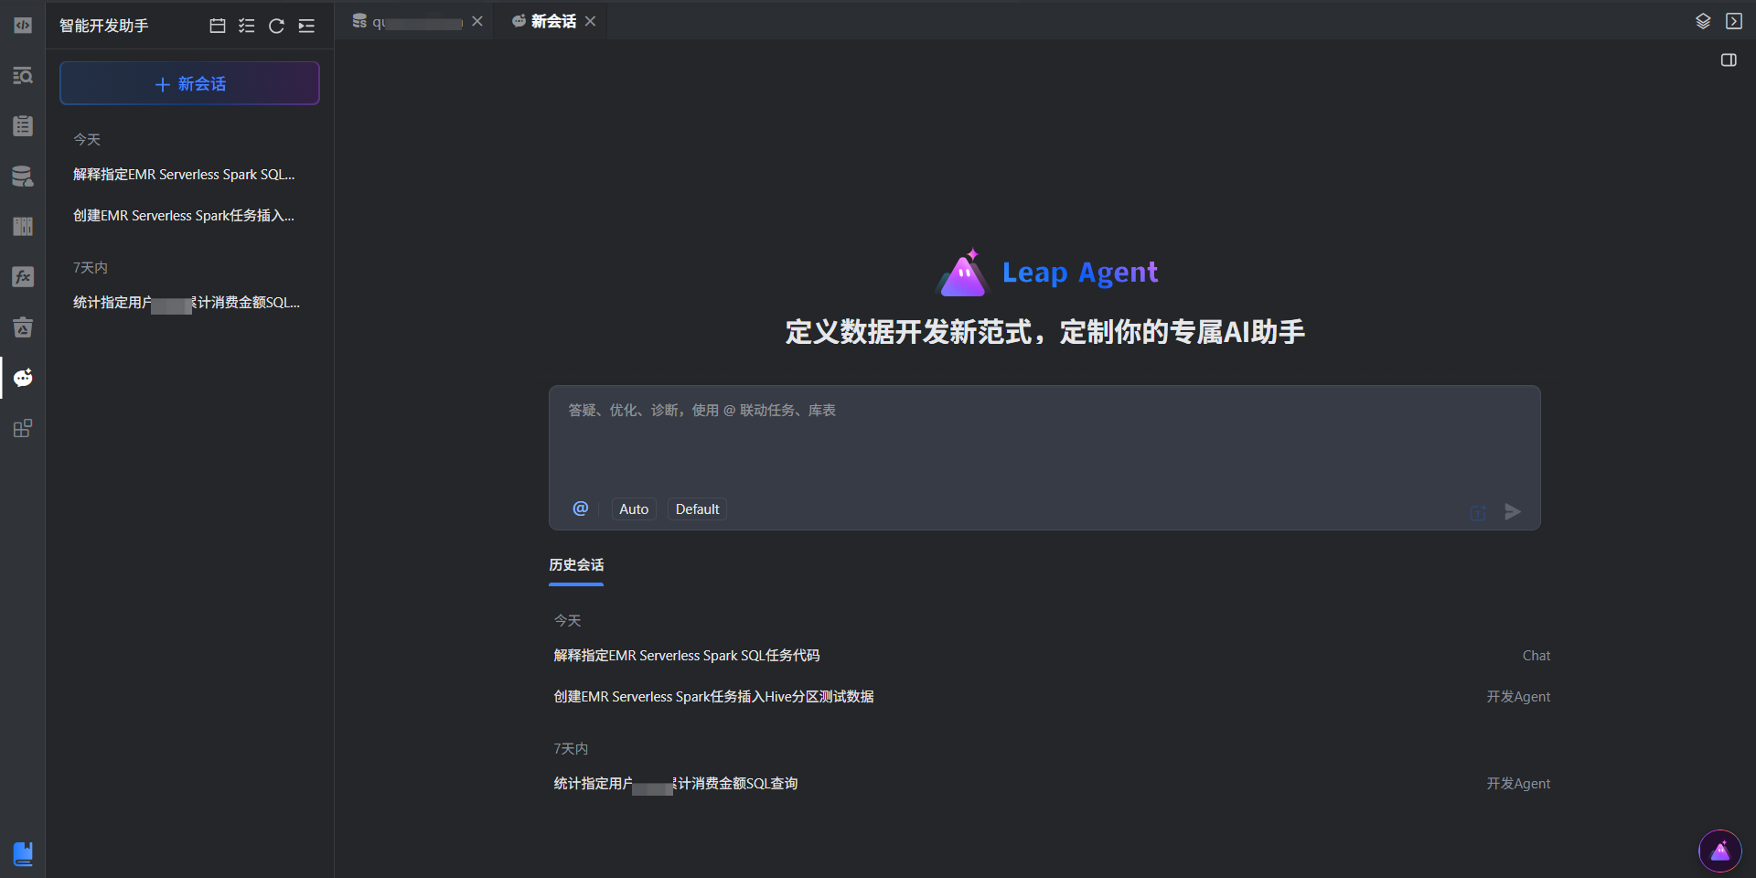Open the blue book documentation icon at bottom left
The height and width of the screenshot is (878, 1756).
click(23, 853)
